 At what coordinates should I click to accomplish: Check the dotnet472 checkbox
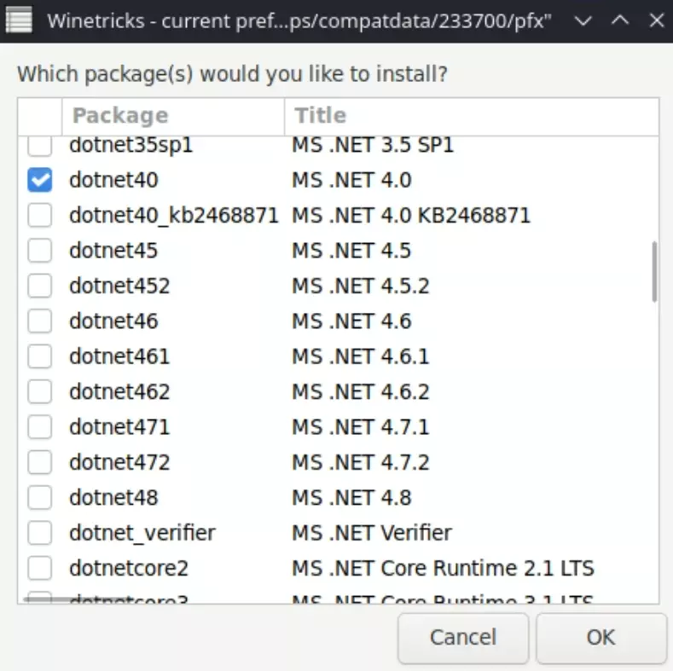(x=39, y=462)
